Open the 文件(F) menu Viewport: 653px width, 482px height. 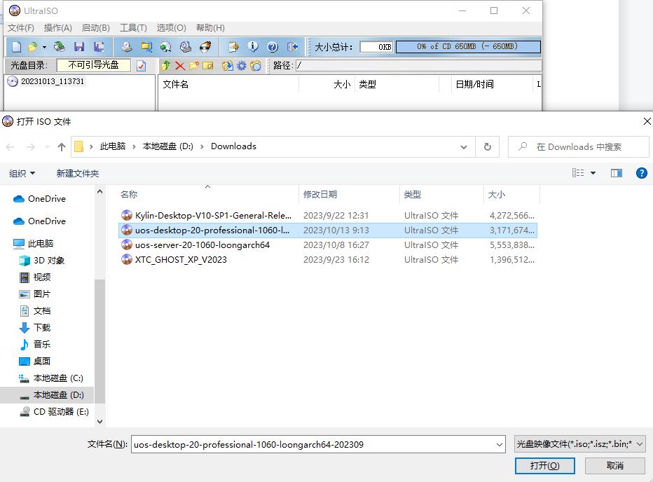click(21, 28)
